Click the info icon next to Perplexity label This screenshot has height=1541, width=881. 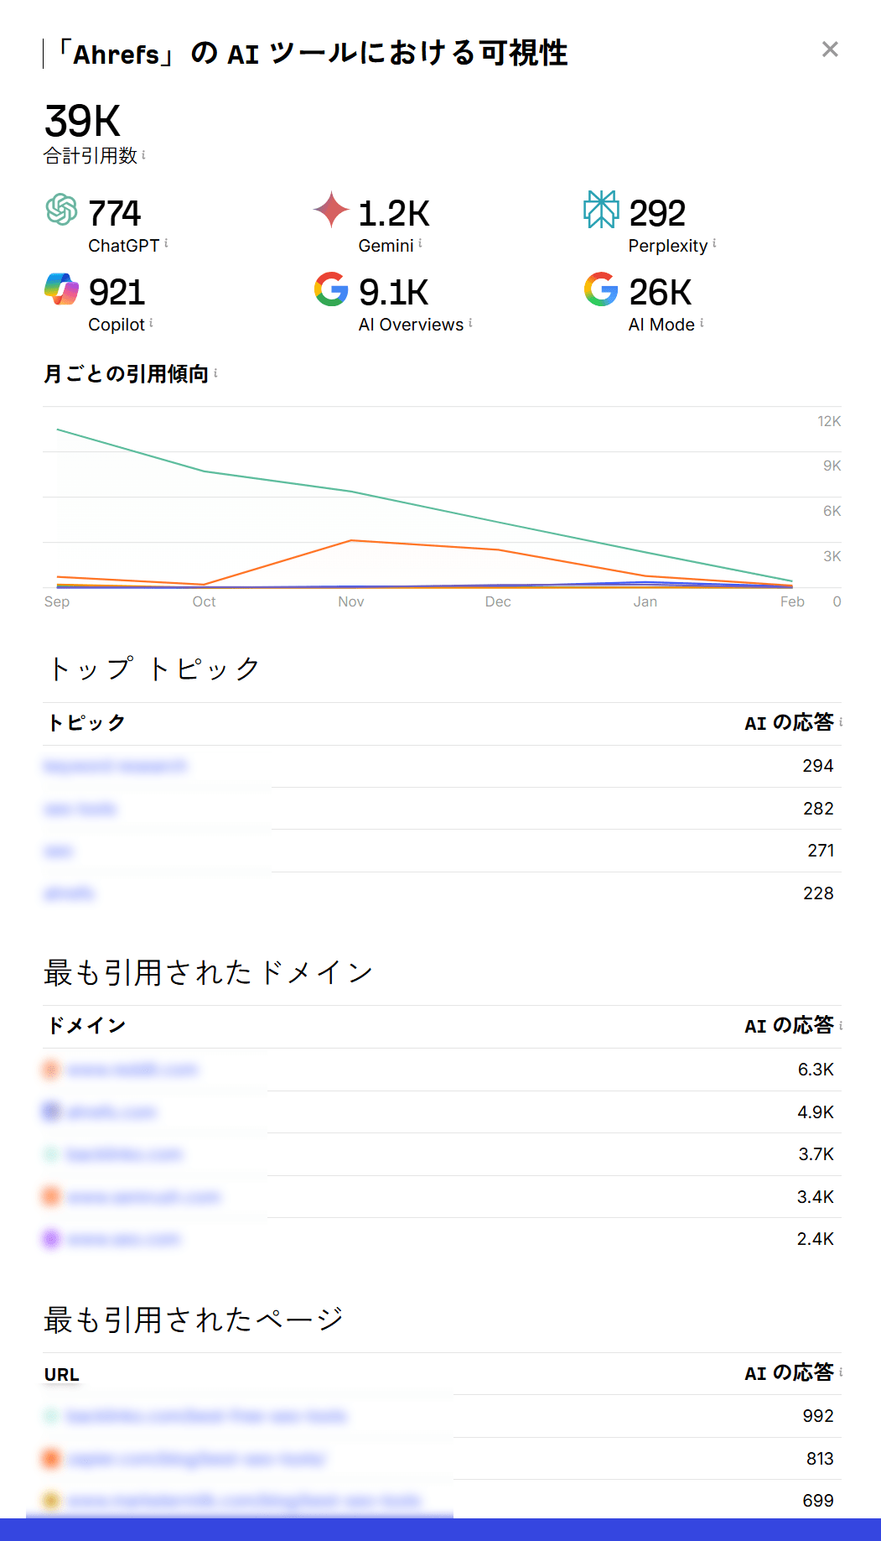click(715, 243)
